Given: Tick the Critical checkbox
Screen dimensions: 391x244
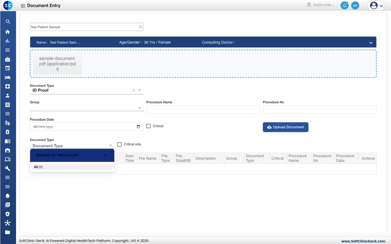Looking at the screenshot, I should click(149, 126).
